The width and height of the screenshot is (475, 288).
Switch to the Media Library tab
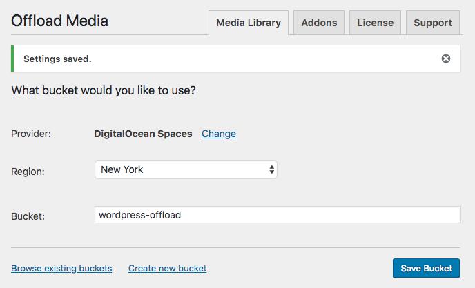click(248, 23)
